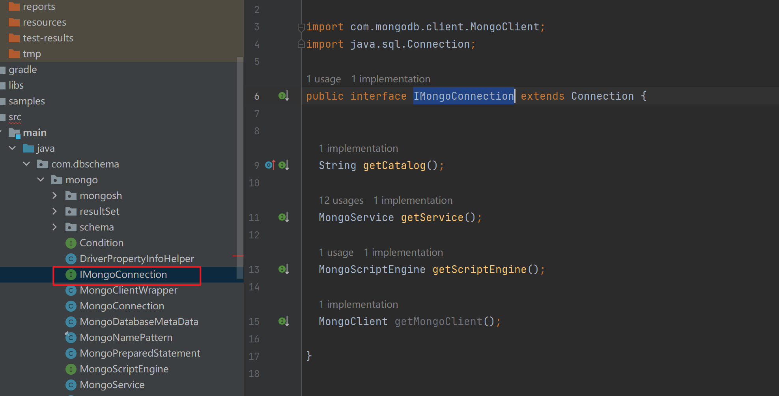The height and width of the screenshot is (396, 779).
Task: Select the tmp folder in the project tree
Action: [x=32, y=54]
